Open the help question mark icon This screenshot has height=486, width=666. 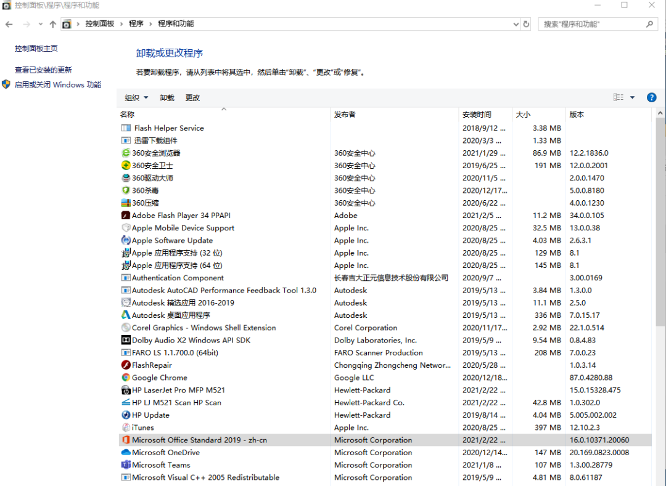(651, 97)
